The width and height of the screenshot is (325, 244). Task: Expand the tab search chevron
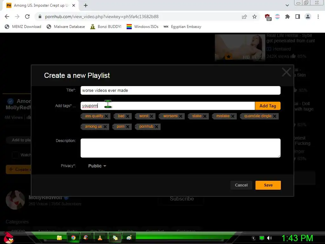287,5
